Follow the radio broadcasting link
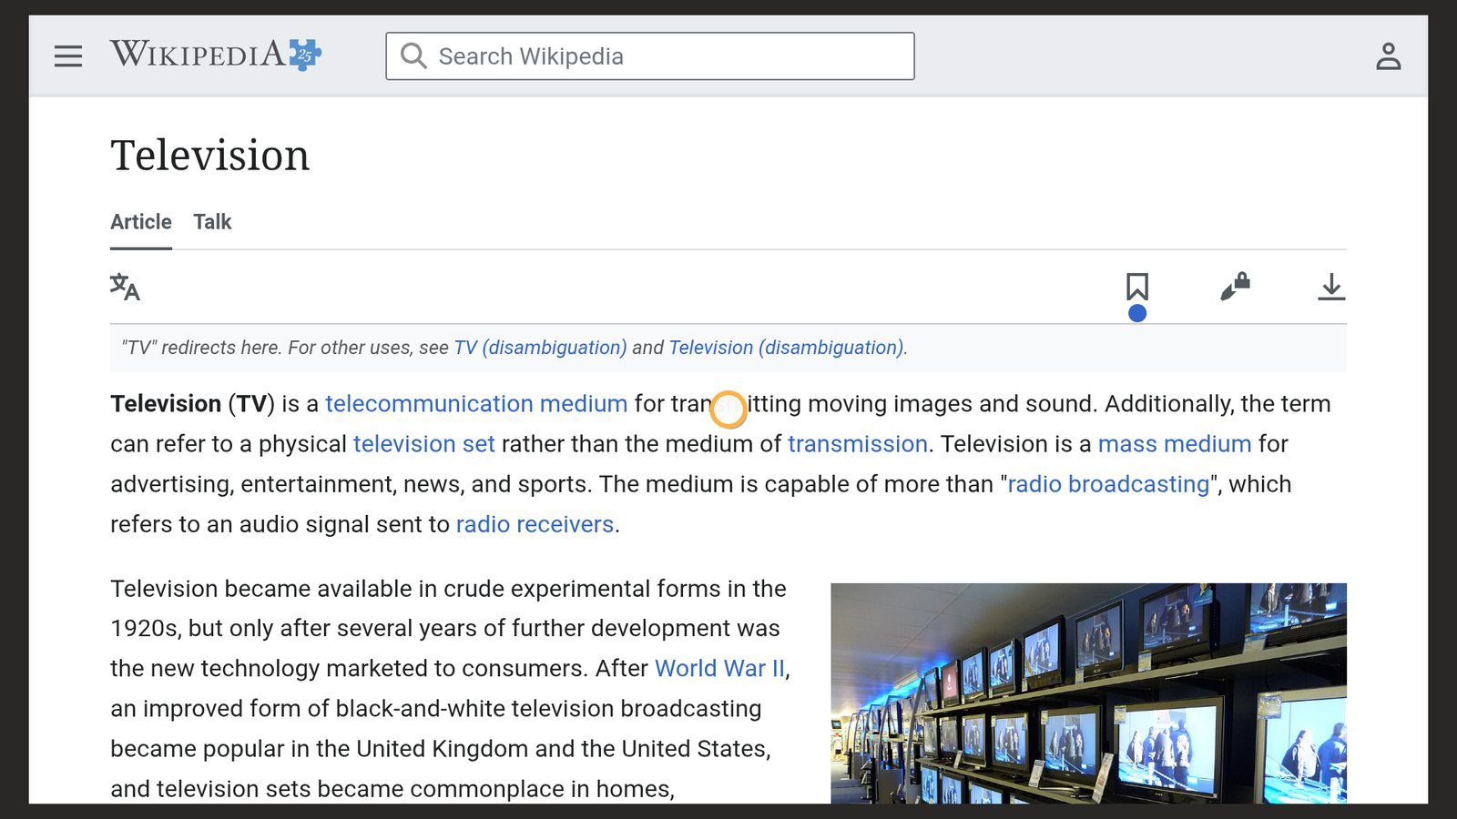The height and width of the screenshot is (819, 1457). click(x=1108, y=484)
